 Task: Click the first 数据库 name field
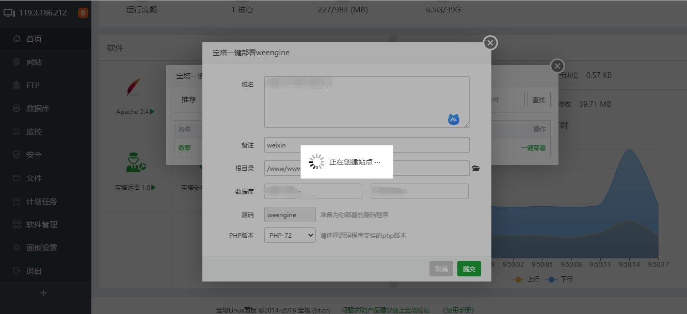313,191
